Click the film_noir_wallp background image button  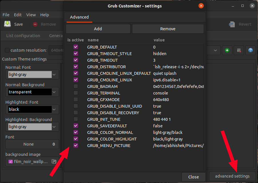pyautogui.click(x=32, y=162)
